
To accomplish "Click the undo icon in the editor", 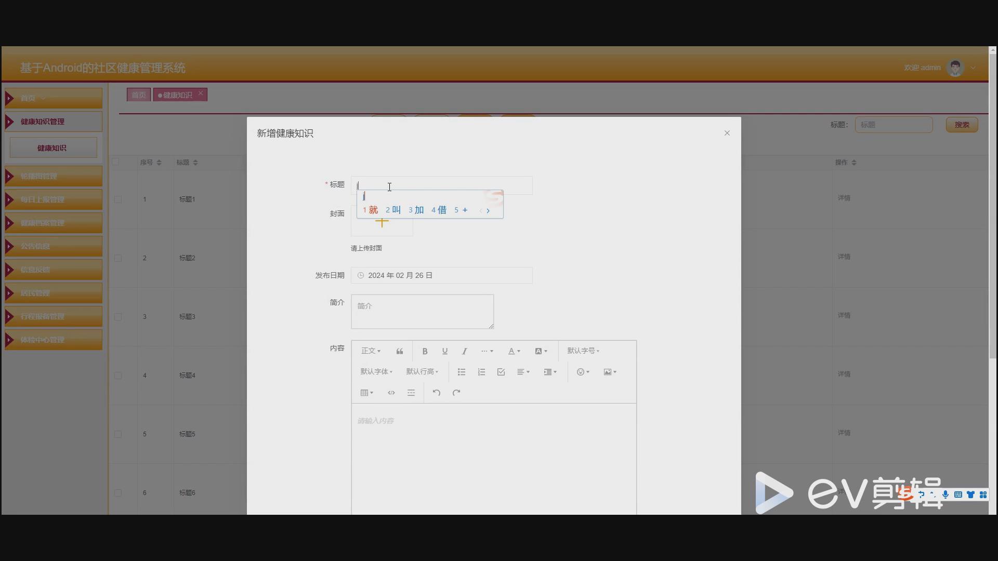I will point(436,393).
